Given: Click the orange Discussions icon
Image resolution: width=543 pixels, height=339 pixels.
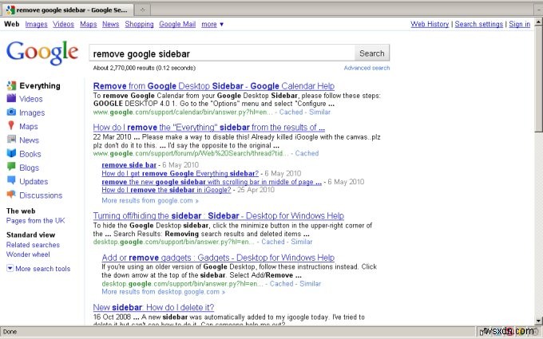Looking at the screenshot, I should 11,195.
